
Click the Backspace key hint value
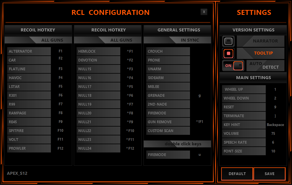coord(275,125)
